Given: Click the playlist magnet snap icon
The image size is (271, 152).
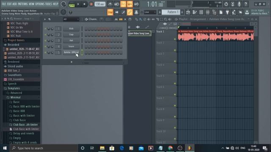Looking at the screenshot, I should coord(130,19).
